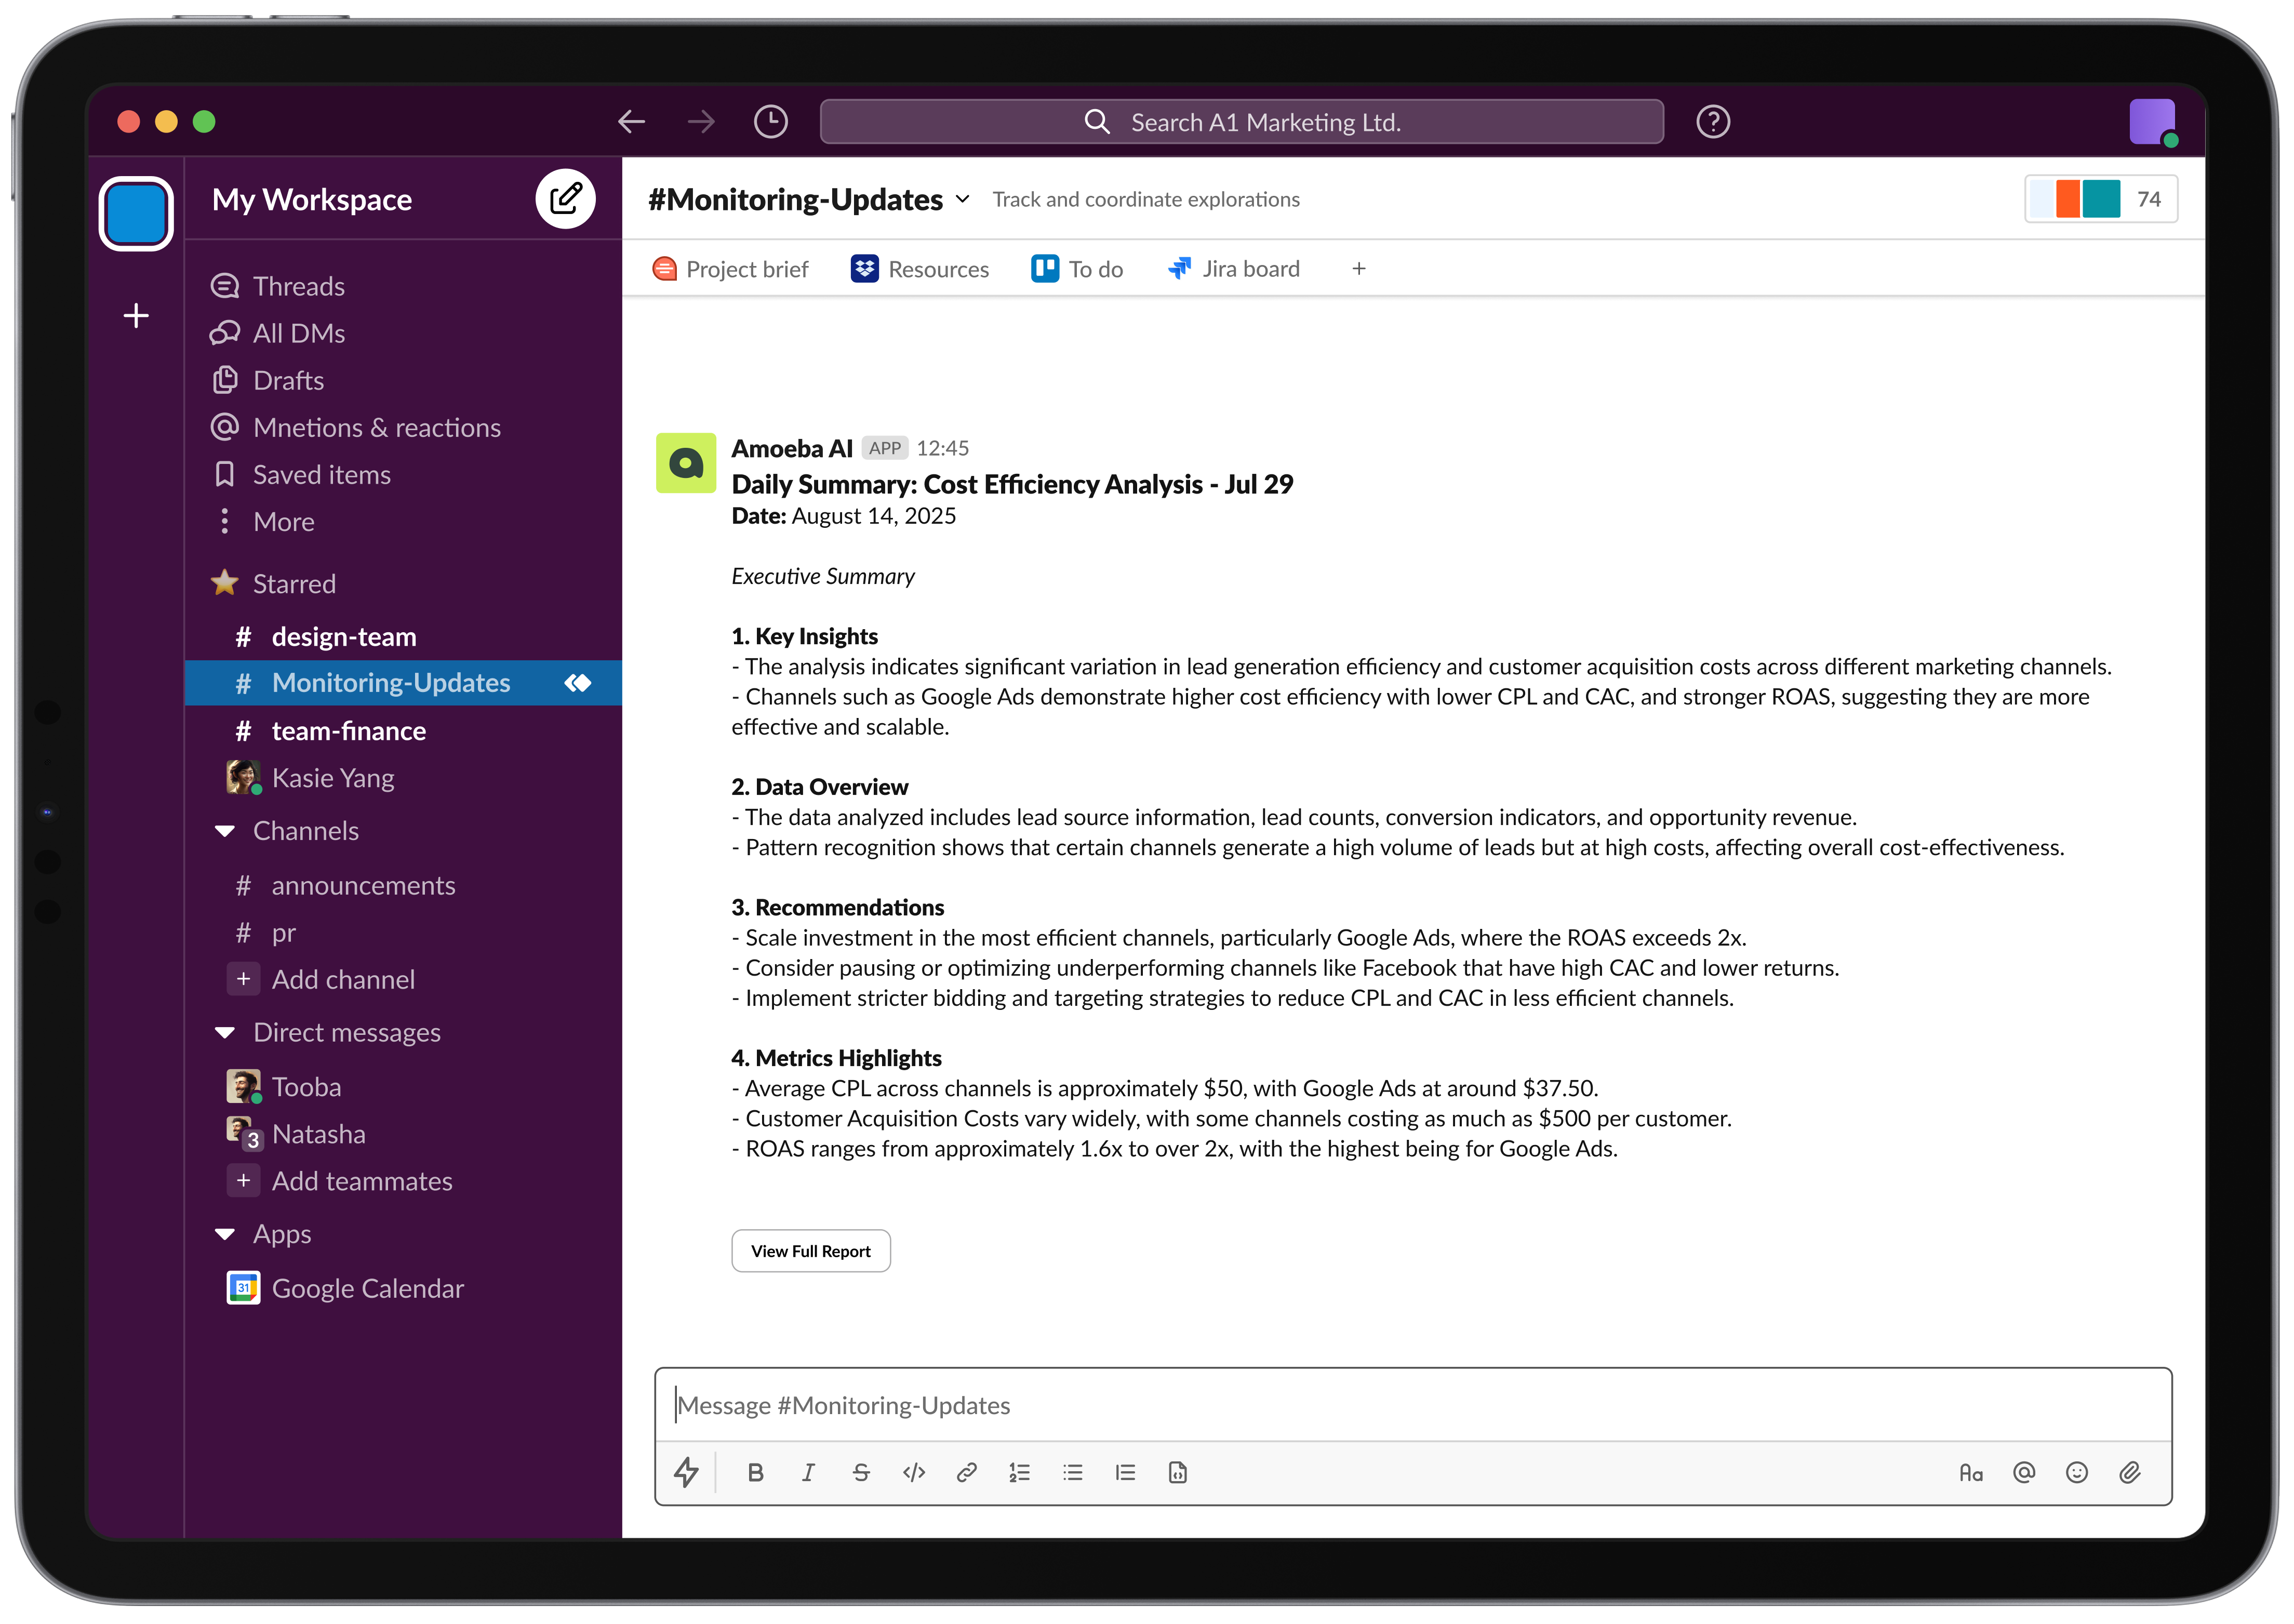Open All DMs
This screenshot has width=2294, height=1624.
coord(278,333)
